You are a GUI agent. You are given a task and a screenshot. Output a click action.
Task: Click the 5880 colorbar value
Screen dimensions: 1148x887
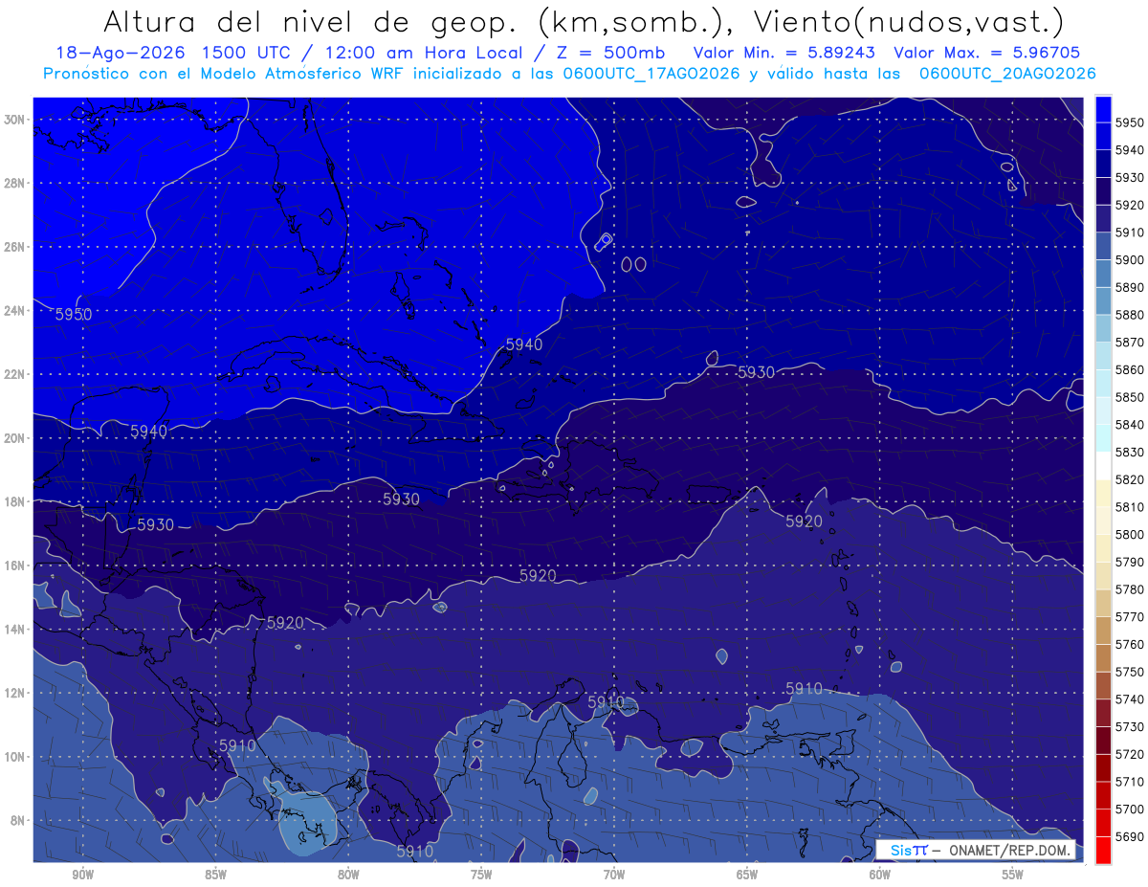[x=1130, y=315]
